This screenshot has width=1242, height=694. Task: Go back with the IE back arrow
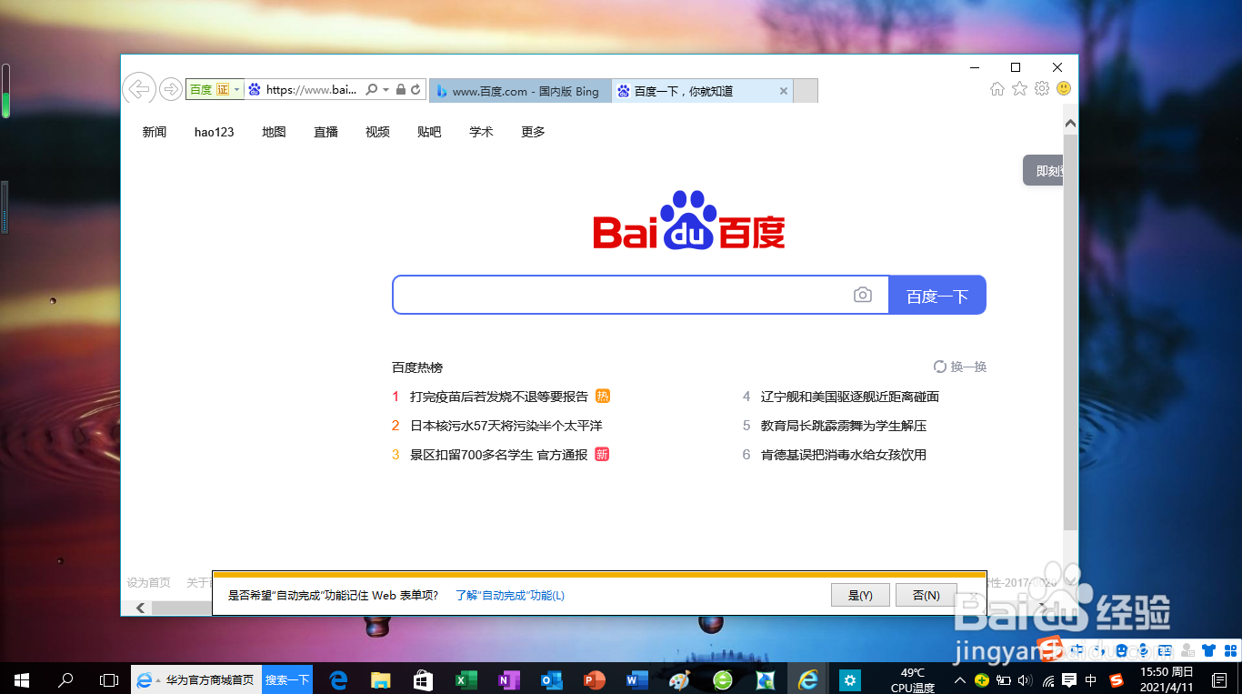pyautogui.click(x=138, y=88)
